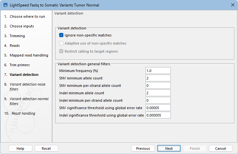Select step 5 Mapped read handling

(26, 55)
